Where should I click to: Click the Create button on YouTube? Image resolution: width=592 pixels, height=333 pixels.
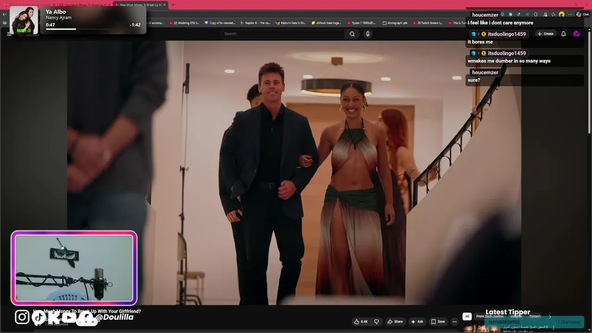pos(545,34)
